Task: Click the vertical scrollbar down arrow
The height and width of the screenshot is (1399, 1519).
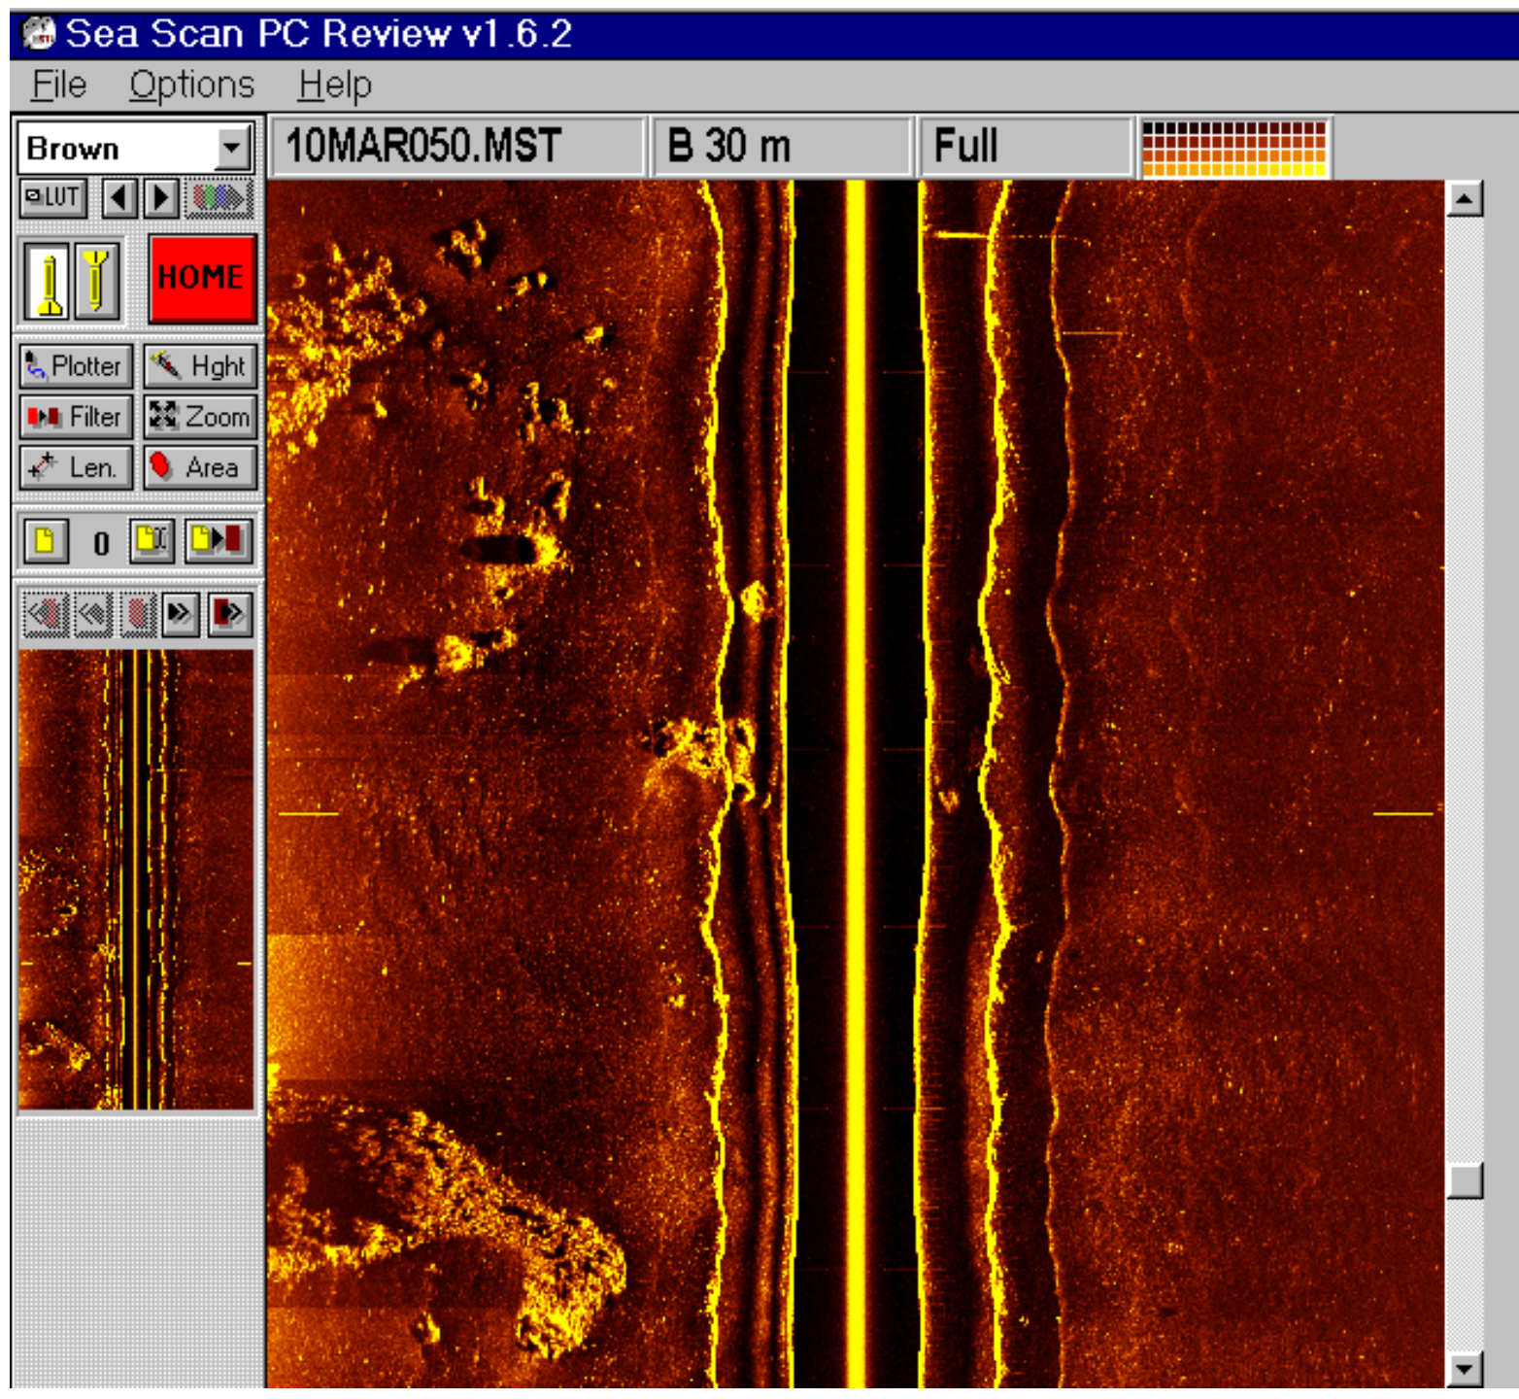Action: tap(1464, 1369)
